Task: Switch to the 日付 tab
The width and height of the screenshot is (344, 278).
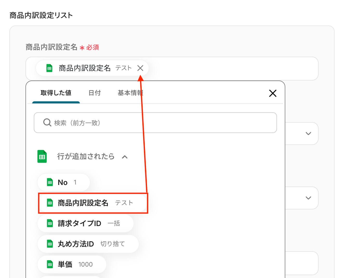Action: click(95, 93)
